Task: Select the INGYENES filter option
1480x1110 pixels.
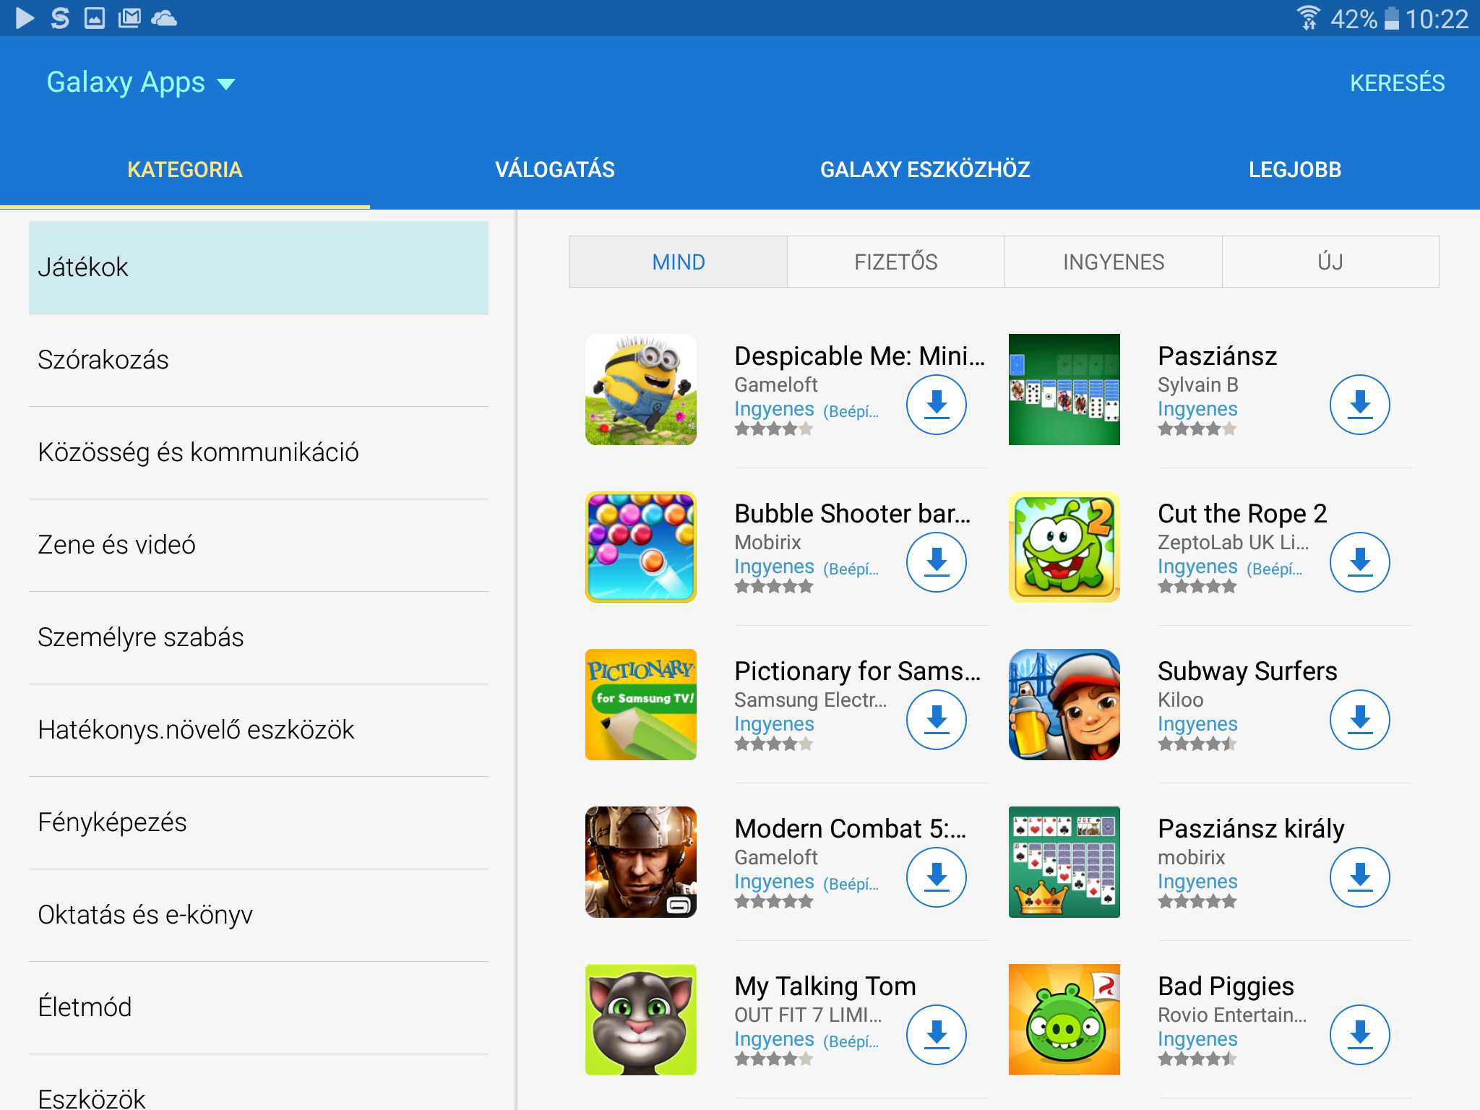Action: 1113,262
